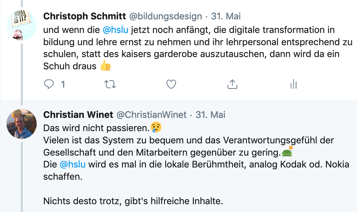Click the @hslu mention in Christoph's tweet
Image resolution: width=357 pixels, height=212 pixels.
point(115,30)
